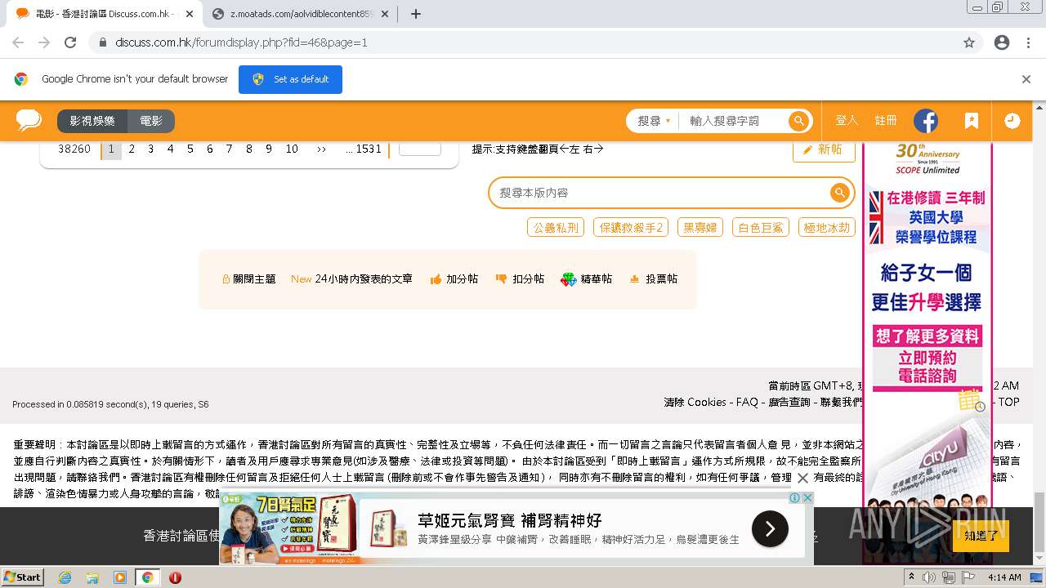1046x588 pixels.
Task: Go to page 2
Action: 131,149
